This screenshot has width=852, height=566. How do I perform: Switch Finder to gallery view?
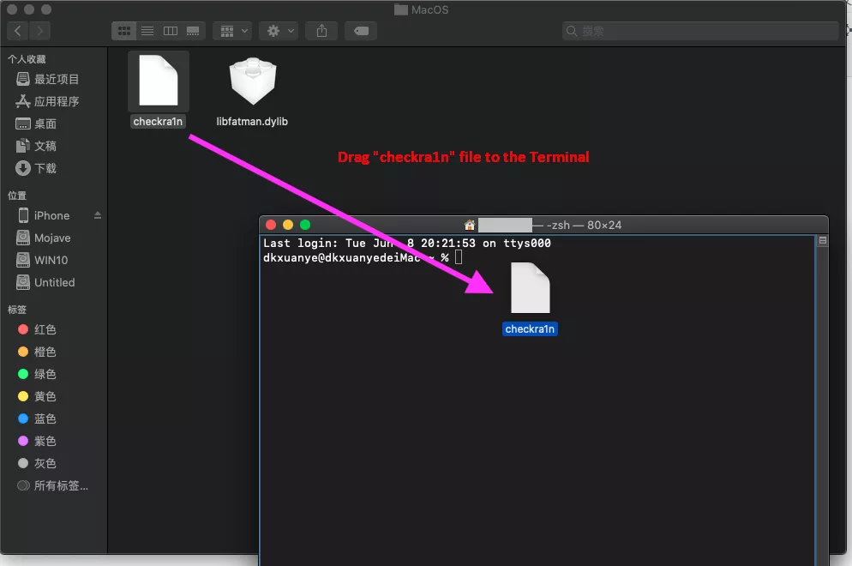tap(193, 31)
